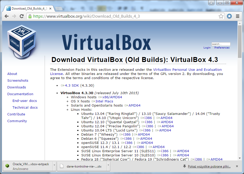Open End-user docs in the sidebar
The width and height of the screenshot is (244, 174).
pos(25,101)
